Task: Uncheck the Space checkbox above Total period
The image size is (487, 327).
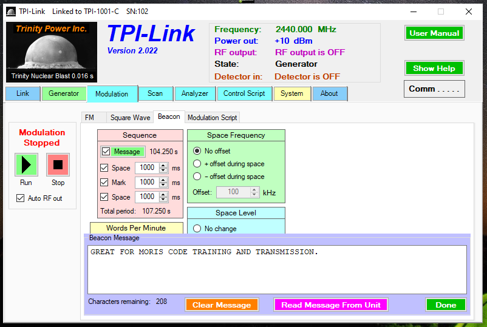Action: [104, 197]
